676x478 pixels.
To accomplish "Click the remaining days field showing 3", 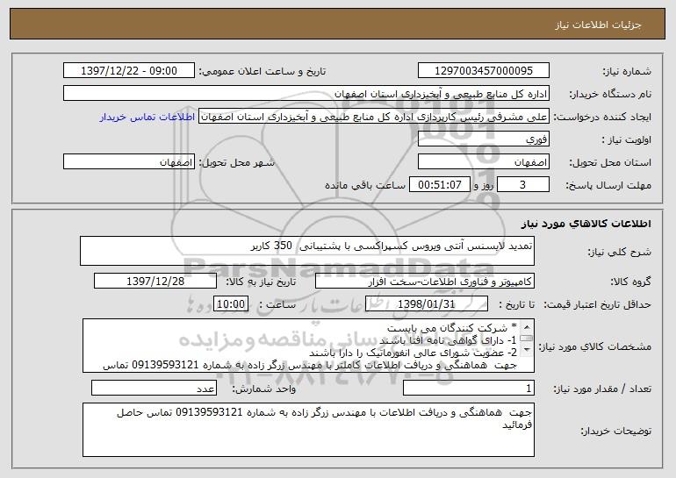I will (523, 185).
